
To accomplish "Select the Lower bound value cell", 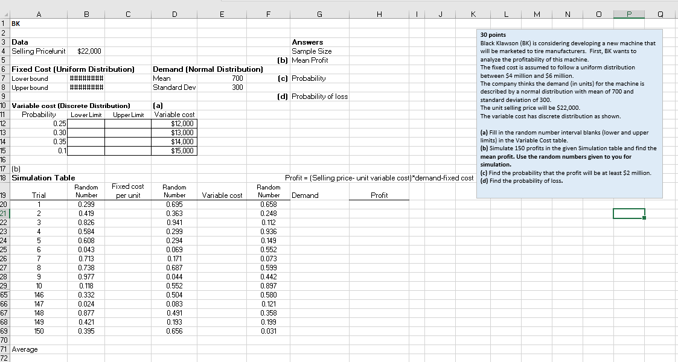I will tap(86, 78).
